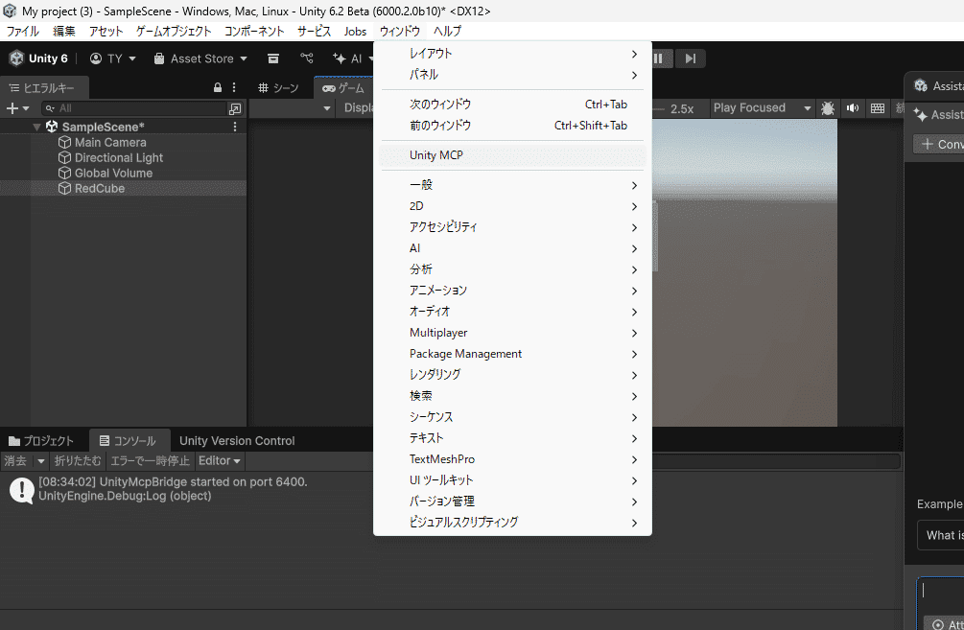Viewport: 964px width, 630px height.
Task: Click the keyboard input icon in Game view toolbar
Action: [x=877, y=107]
